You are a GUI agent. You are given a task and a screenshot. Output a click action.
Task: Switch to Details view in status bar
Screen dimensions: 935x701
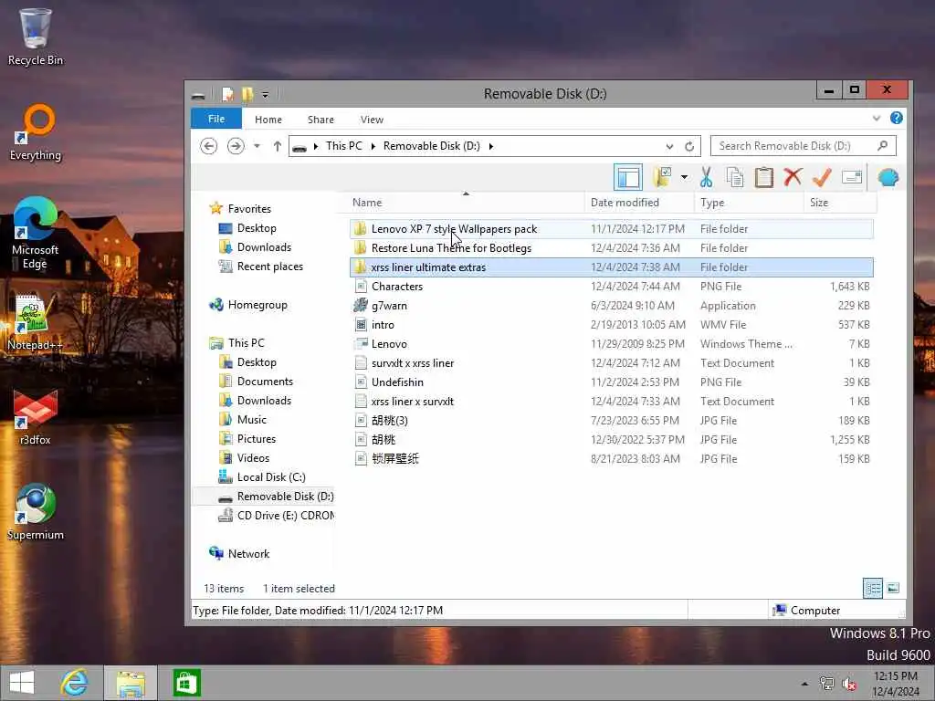(x=873, y=589)
